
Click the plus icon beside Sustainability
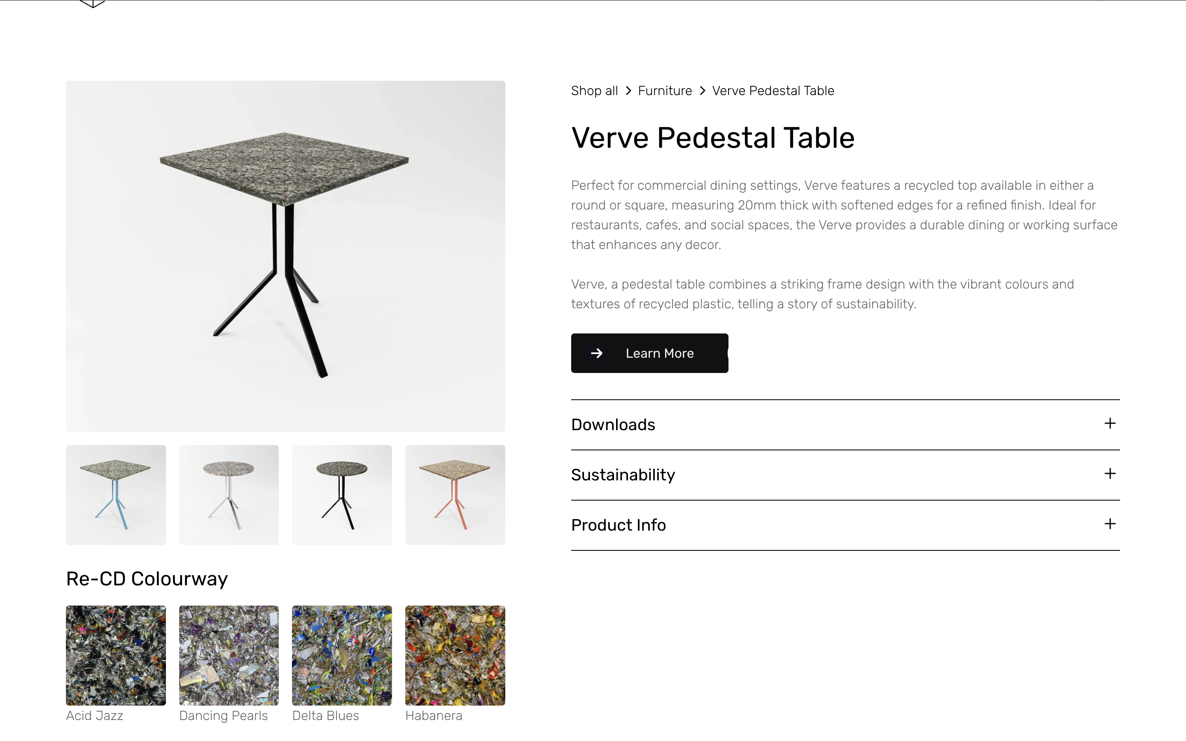[1110, 474]
